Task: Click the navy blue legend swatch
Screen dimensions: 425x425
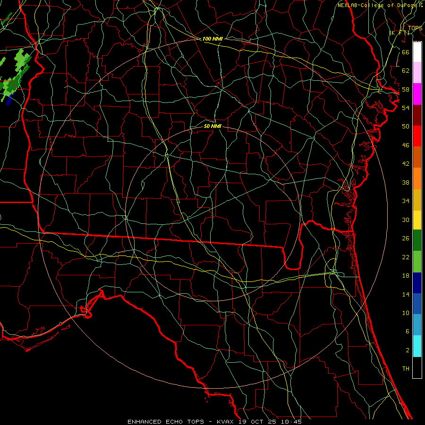Action: coord(417,283)
